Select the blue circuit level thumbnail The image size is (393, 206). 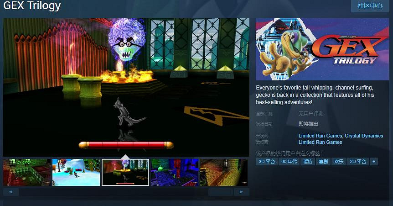[x=175, y=172]
